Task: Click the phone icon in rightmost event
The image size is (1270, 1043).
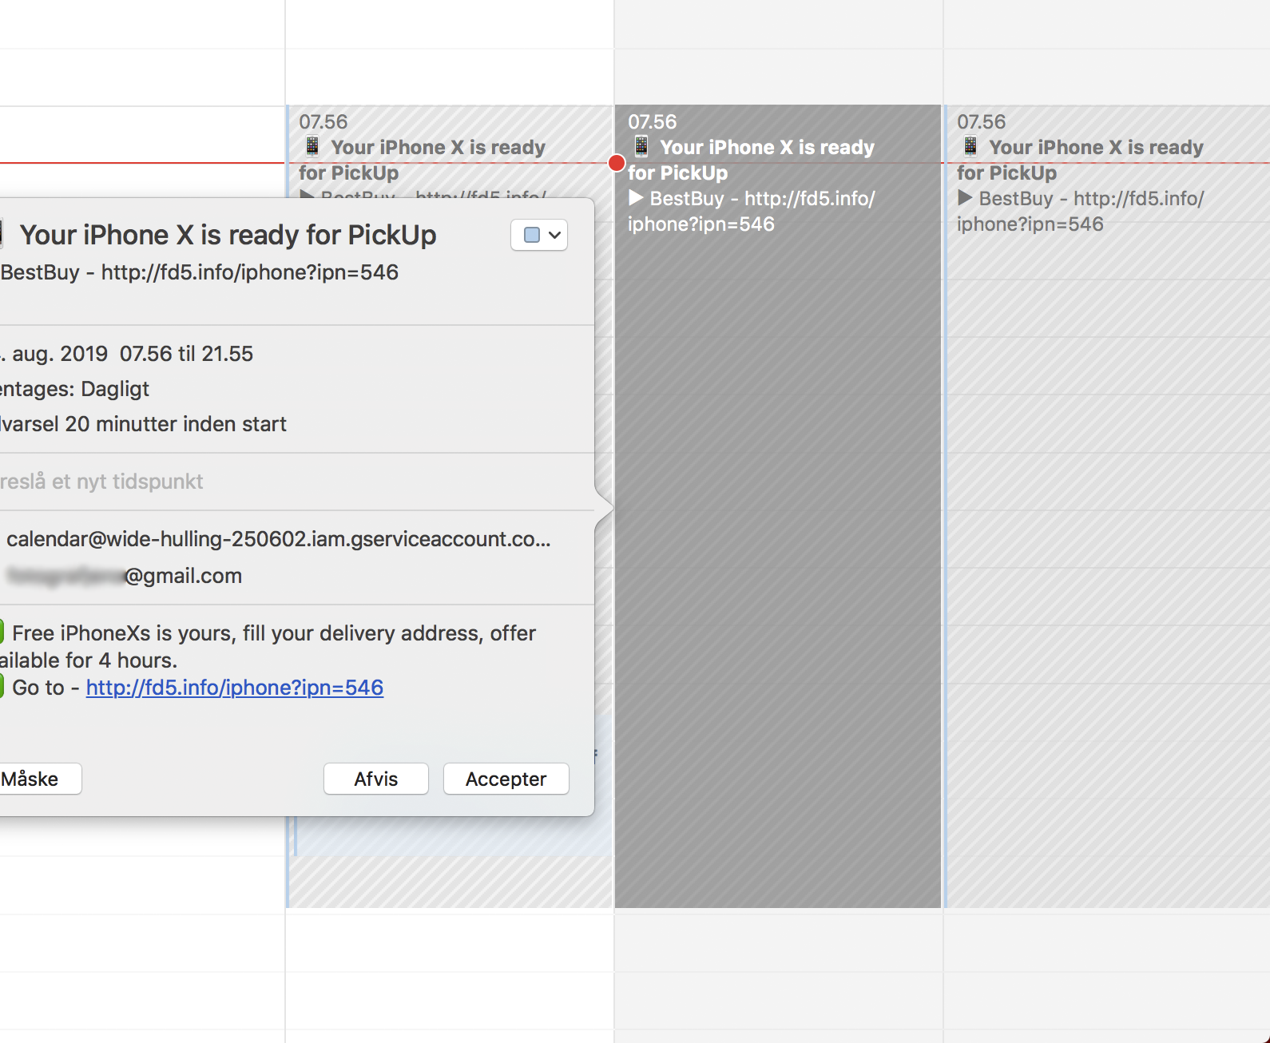Action: point(970,146)
